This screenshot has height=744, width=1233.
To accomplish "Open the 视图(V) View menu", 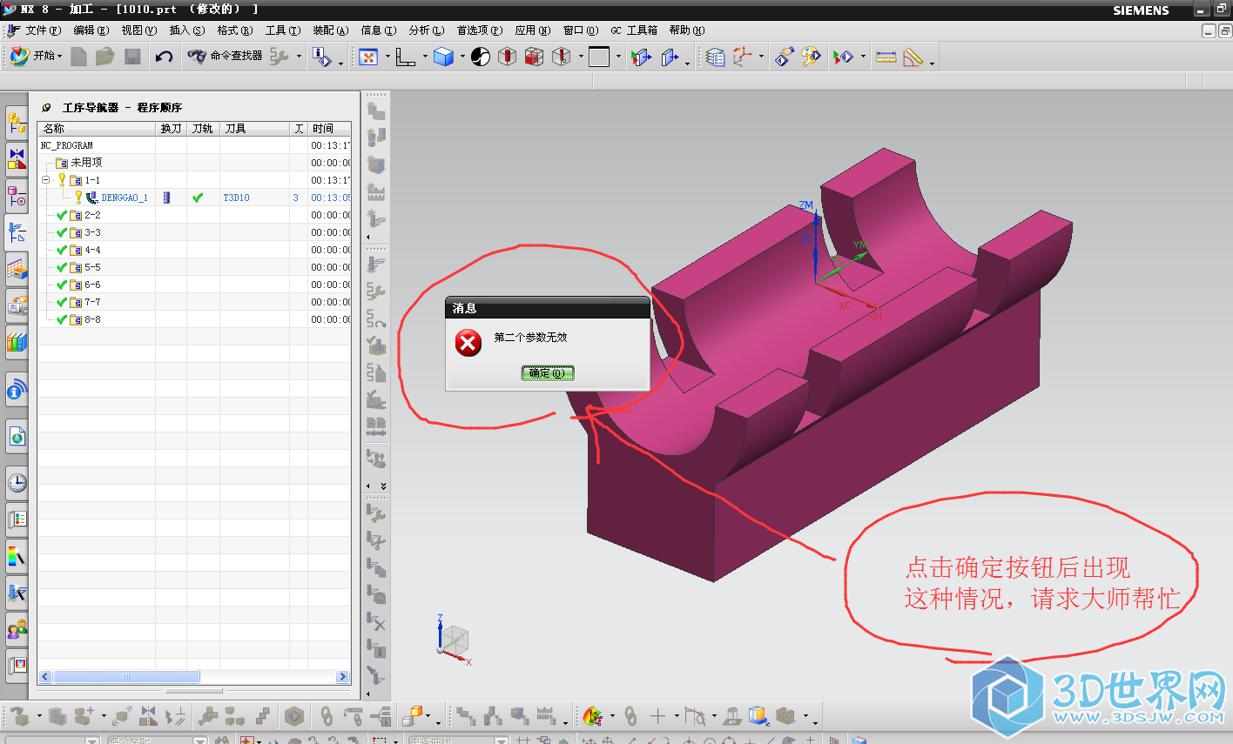I will click(139, 30).
